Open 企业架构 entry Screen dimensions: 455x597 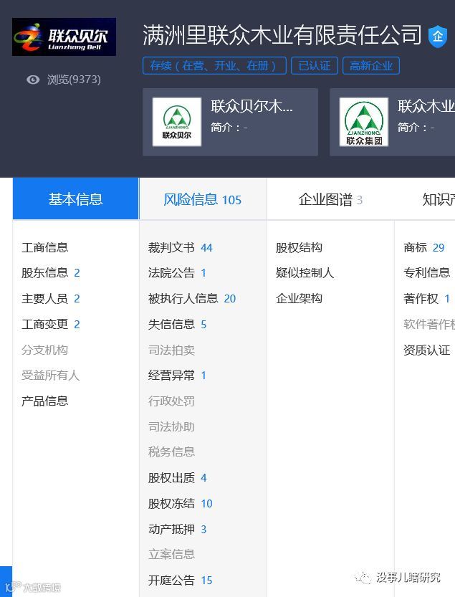pos(300,298)
